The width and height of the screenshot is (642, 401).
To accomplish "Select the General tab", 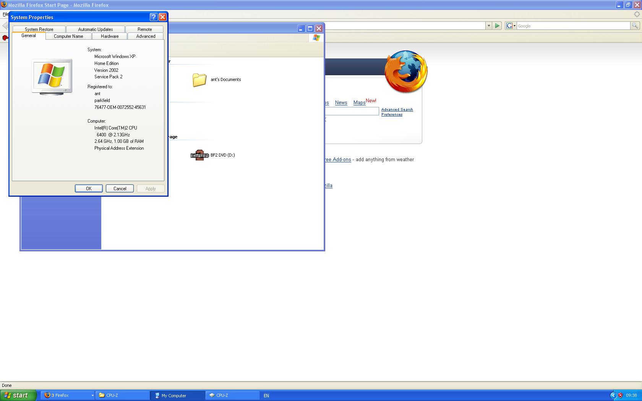I will [x=29, y=36].
